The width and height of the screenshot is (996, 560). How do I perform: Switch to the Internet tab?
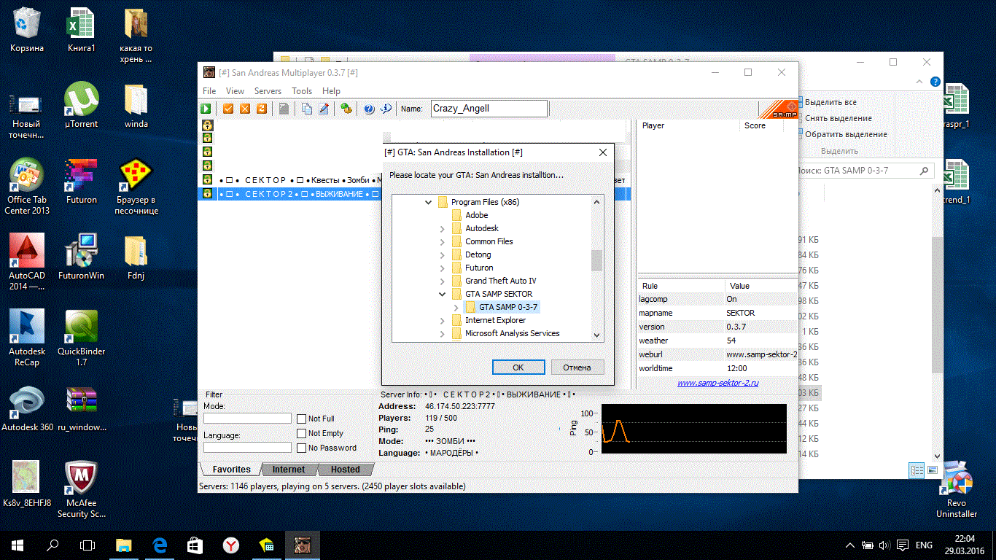click(289, 470)
